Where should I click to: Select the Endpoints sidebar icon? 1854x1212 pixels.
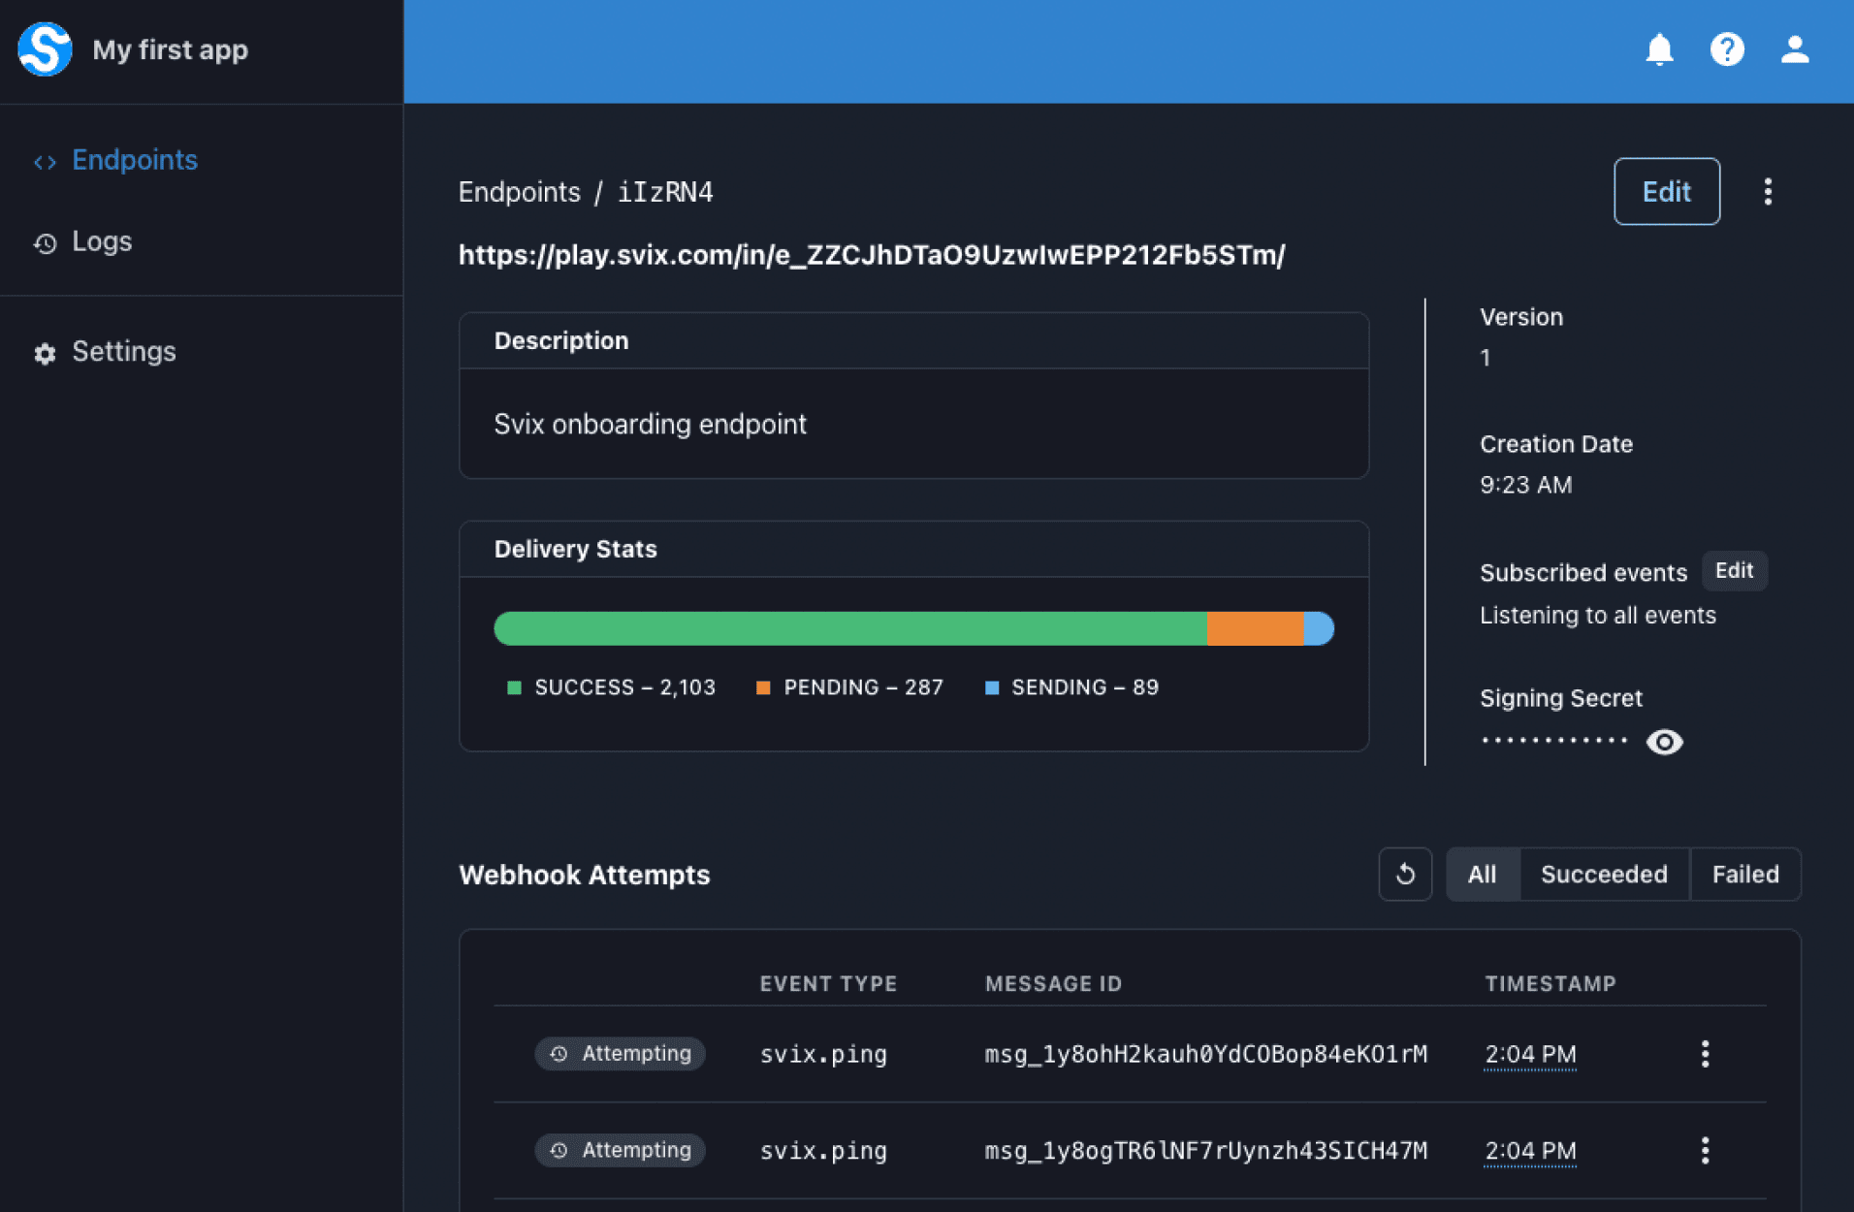[45, 161]
